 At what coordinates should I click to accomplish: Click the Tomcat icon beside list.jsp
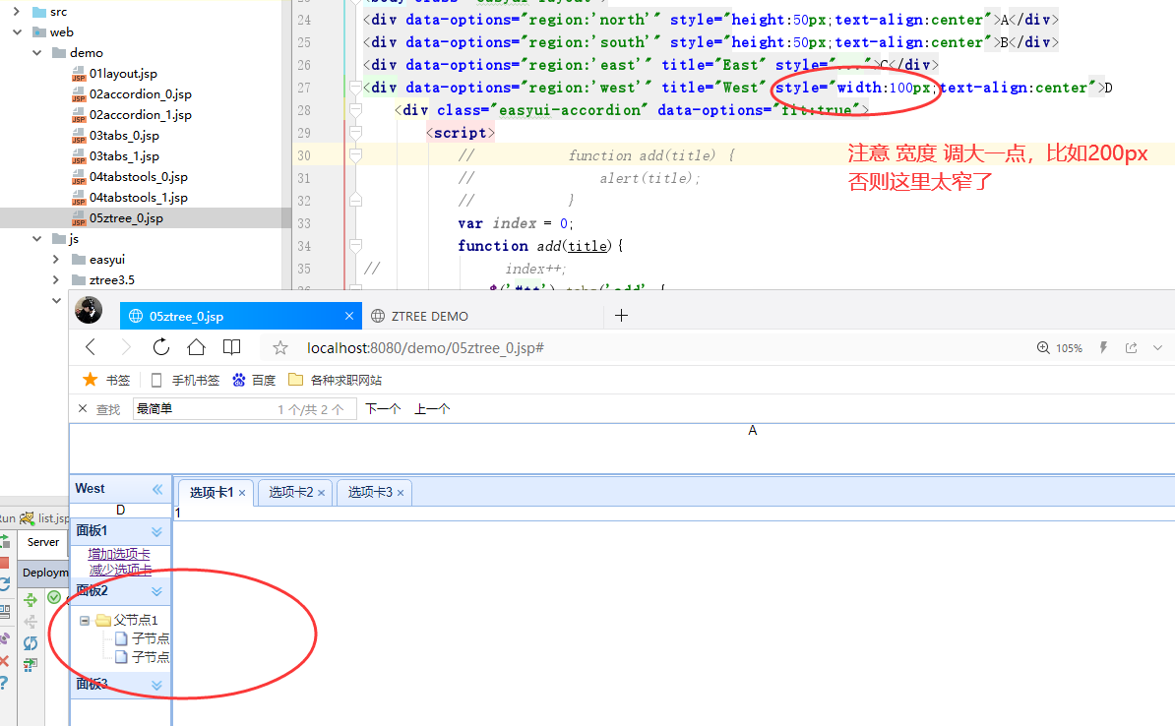[x=27, y=517]
